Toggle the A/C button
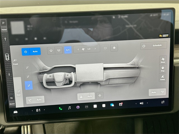The height and width of the screenshot is (134, 179). [68, 50]
